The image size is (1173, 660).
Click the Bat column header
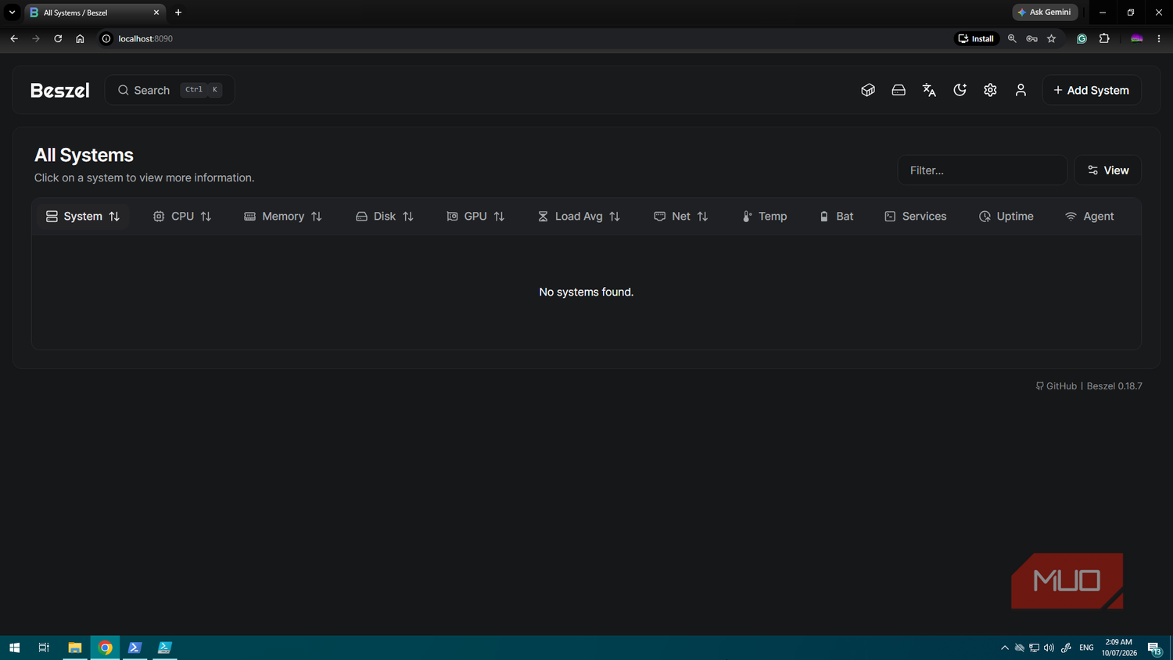836,217
